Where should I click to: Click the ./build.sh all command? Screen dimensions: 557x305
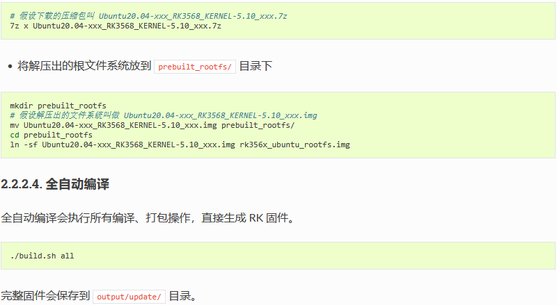[x=42, y=256]
